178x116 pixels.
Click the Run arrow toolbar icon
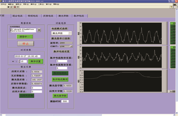8,7
